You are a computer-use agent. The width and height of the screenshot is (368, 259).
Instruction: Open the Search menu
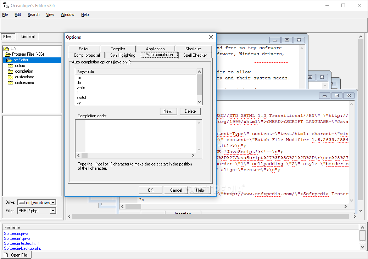(34, 15)
